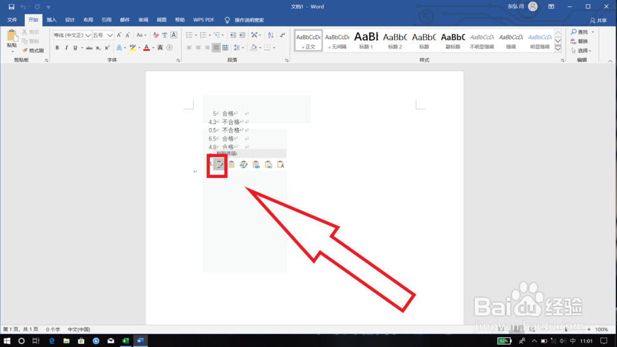Open line spacing dropdown
The width and height of the screenshot is (617, 347).
pyautogui.click(x=238, y=48)
